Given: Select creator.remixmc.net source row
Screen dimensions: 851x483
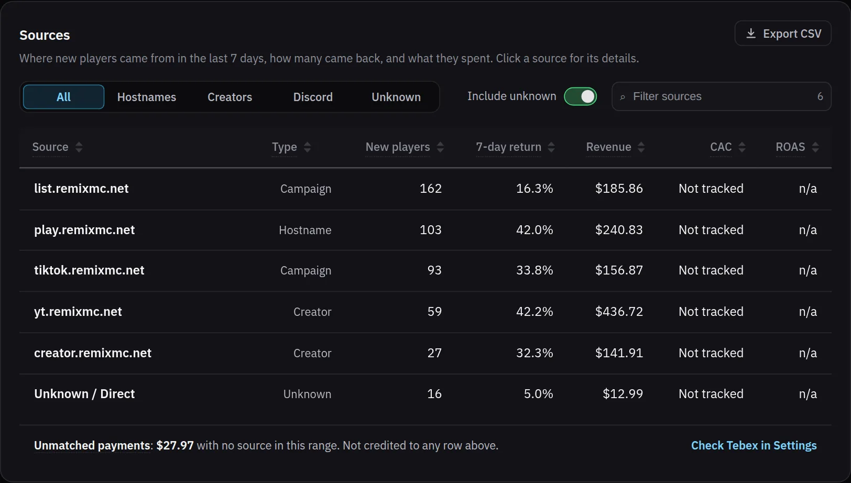Looking at the screenshot, I should point(425,353).
